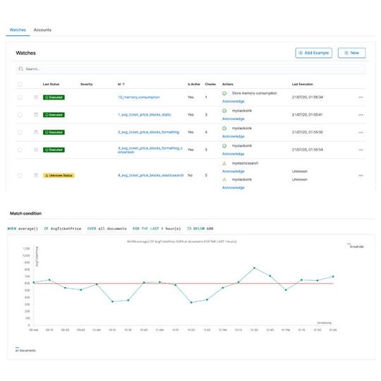This screenshot has width=381, height=381.
Task: Click the search magnifier icon
Action: [21, 69]
